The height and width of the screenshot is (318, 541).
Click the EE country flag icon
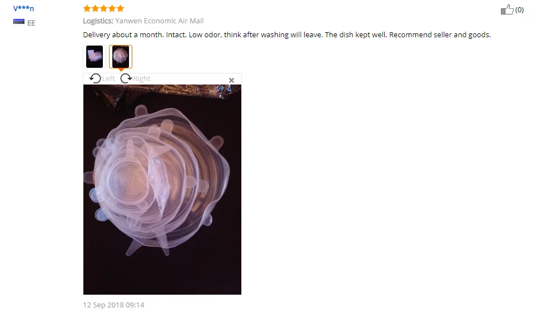click(x=19, y=22)
